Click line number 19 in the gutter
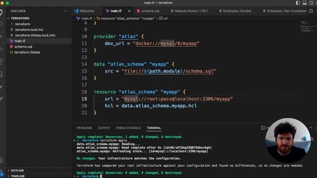 pos(84,99)
